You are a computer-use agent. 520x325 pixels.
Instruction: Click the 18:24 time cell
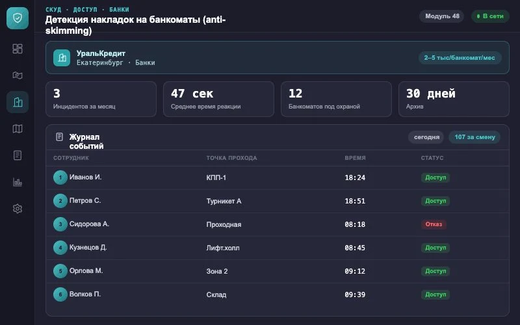(x=355, y=177)
